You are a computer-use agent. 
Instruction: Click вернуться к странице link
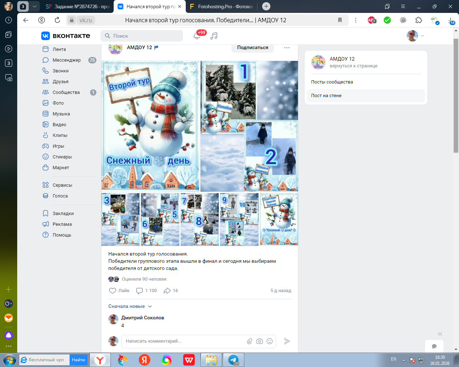pyautogui.click(x=354, y=66)
